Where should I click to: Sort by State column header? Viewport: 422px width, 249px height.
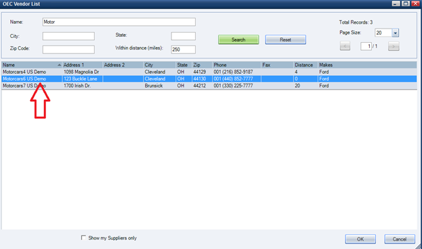(184, 65)
